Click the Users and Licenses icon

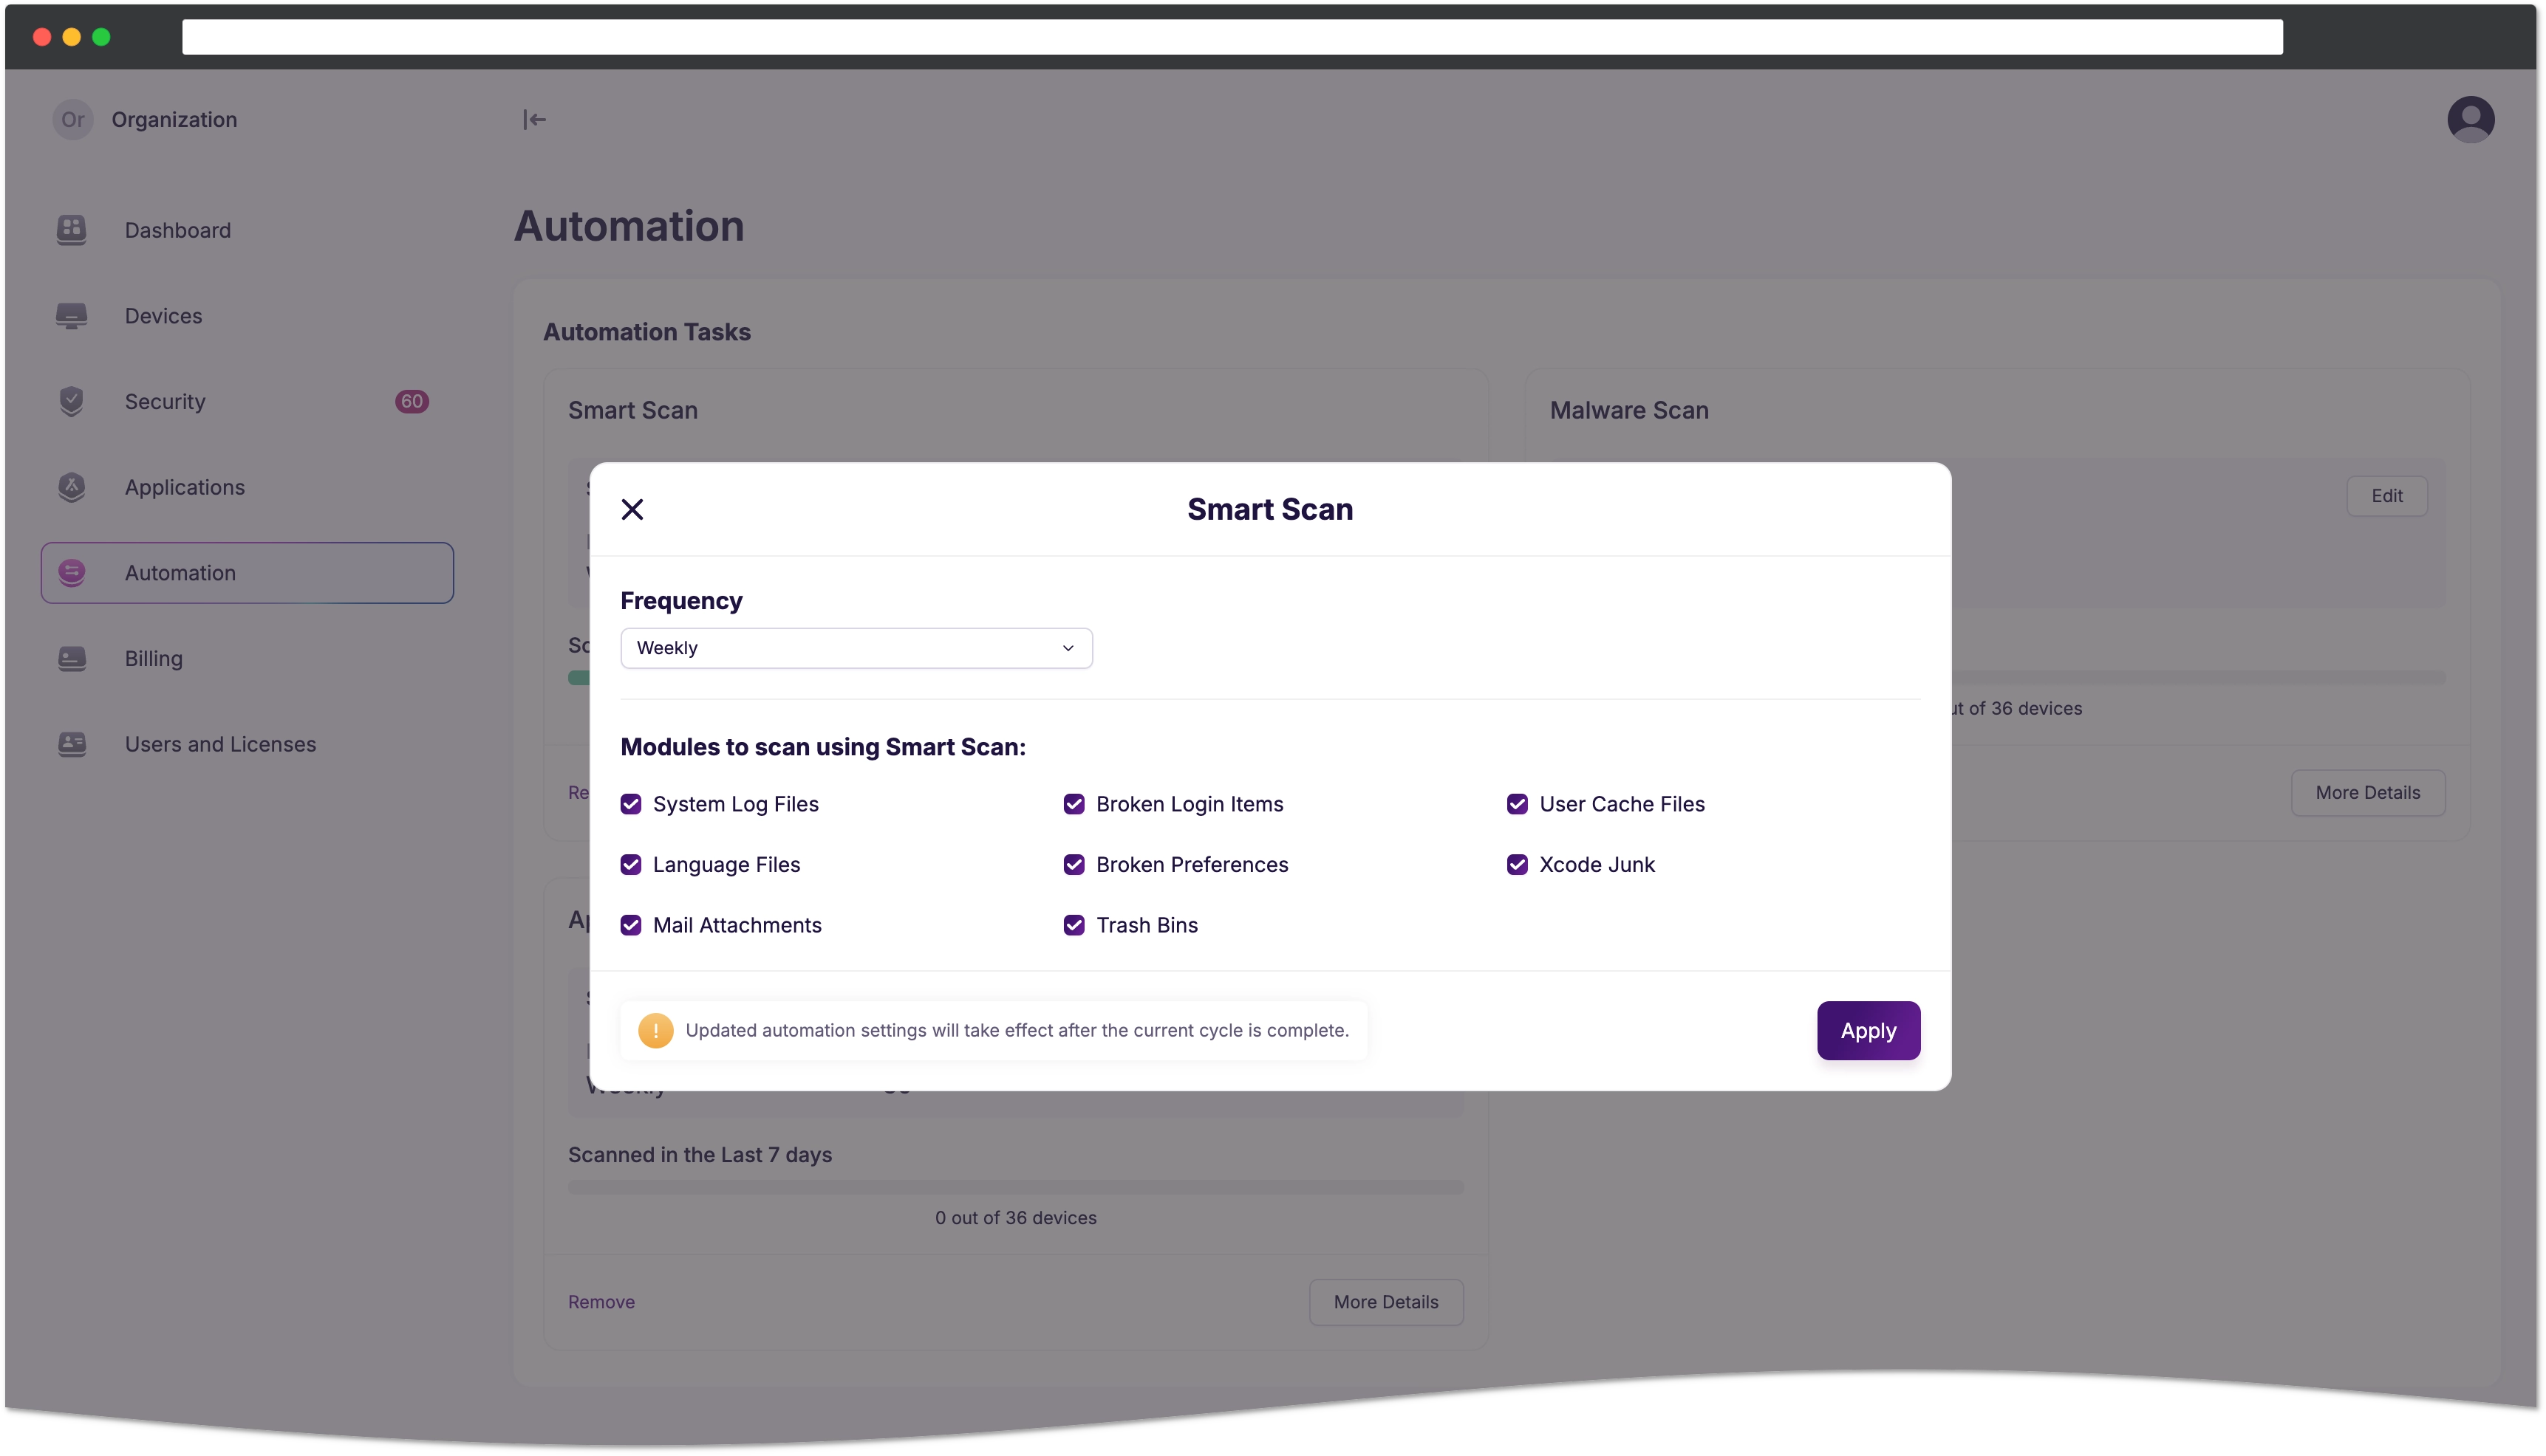[70, 743]
